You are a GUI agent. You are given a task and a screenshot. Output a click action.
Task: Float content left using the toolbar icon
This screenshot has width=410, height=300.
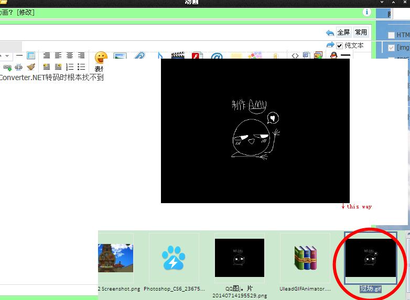click(x=47, y=67)
